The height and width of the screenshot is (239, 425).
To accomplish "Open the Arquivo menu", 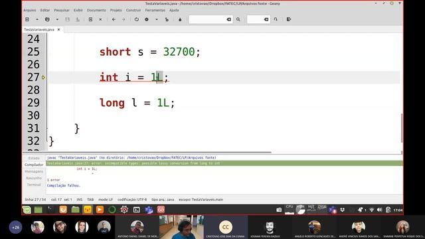I will [30, 11].
